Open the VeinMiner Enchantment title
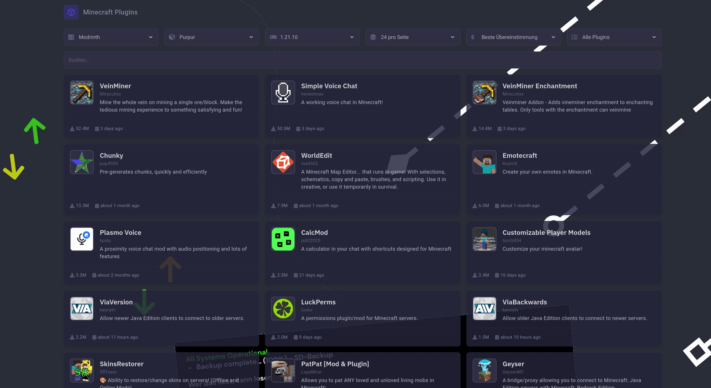 click(540, 86)
